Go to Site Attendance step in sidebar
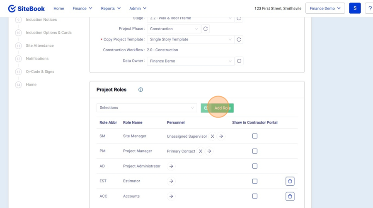Screen dimensions: 373x208 pos(40,45)
